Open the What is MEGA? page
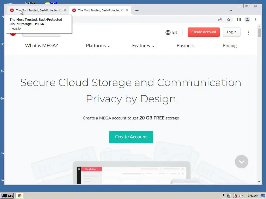The width and height of the screenshot is (266, 199). coord(41,46)
